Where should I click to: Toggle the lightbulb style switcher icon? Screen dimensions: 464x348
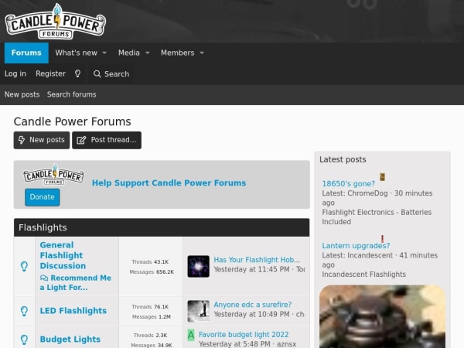pyautogui.click(x=77, y=73)
